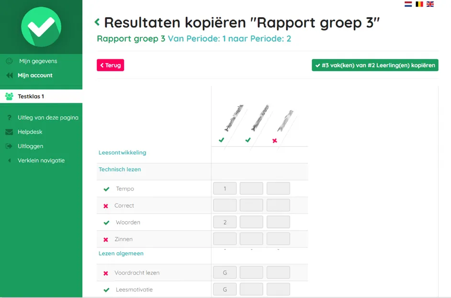Open Mijn account in the sidebar
This screenshot has width=451, height=298.
coord(35,75)
